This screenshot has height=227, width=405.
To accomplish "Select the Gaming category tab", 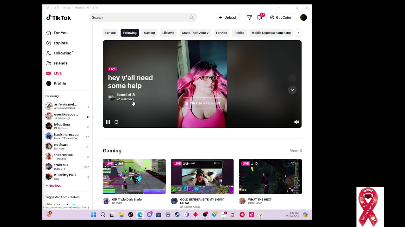I will pos(149,33).
